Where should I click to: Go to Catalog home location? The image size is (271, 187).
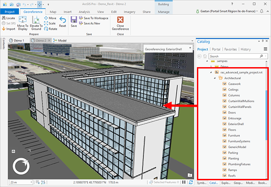pos(205,56)
